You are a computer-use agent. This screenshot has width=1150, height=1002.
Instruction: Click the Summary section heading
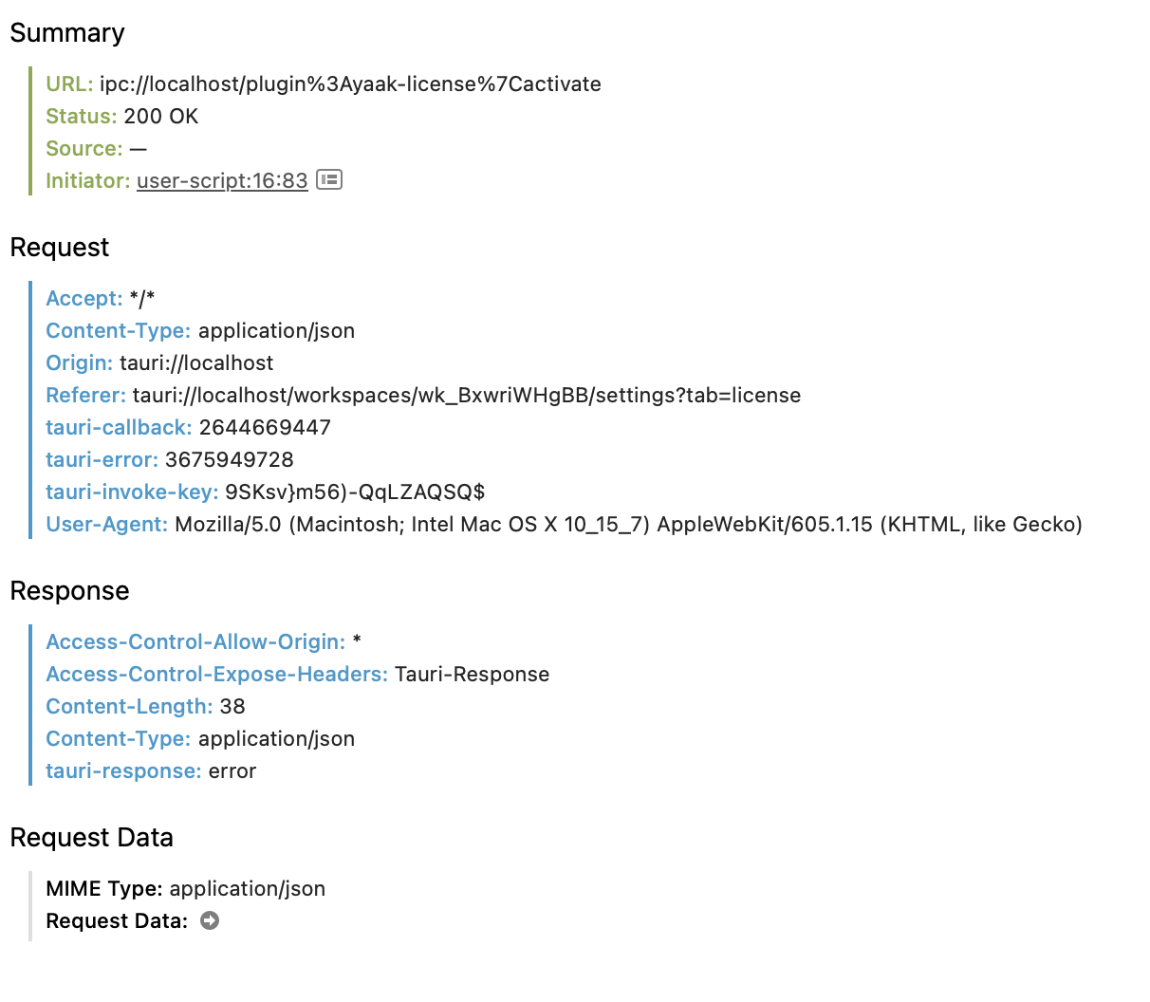tap(67, 33)
